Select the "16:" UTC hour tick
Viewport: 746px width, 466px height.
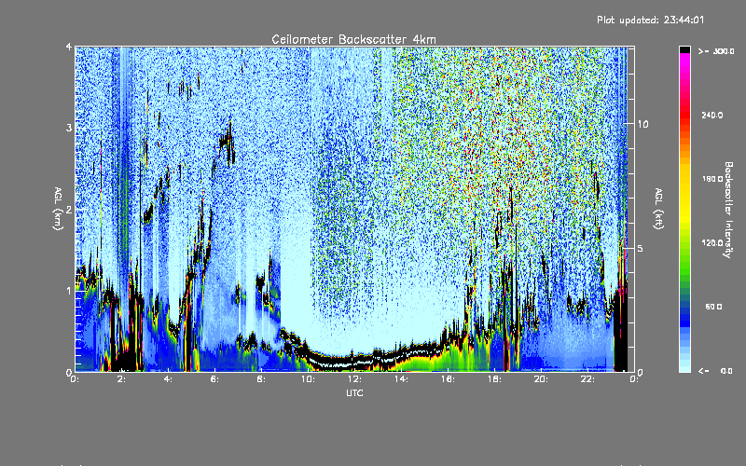448,379
